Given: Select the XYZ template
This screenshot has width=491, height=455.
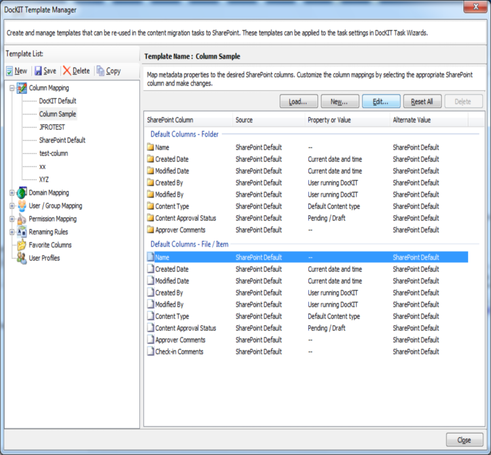Looking at the screenshot, I should click(44, 179).
